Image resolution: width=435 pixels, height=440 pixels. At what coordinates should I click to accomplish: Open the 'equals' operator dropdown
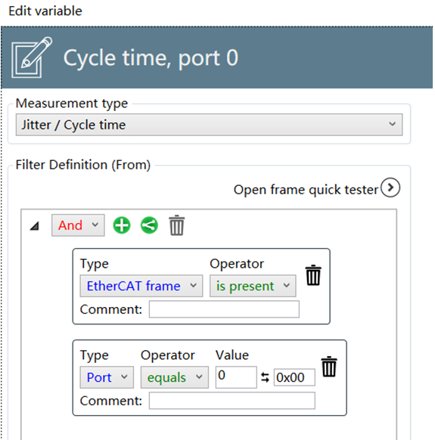click(175, 377)
